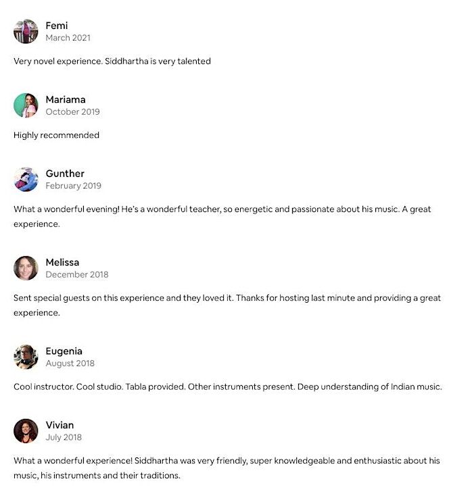Click Eugenia's avatar thumbnail

26,357
